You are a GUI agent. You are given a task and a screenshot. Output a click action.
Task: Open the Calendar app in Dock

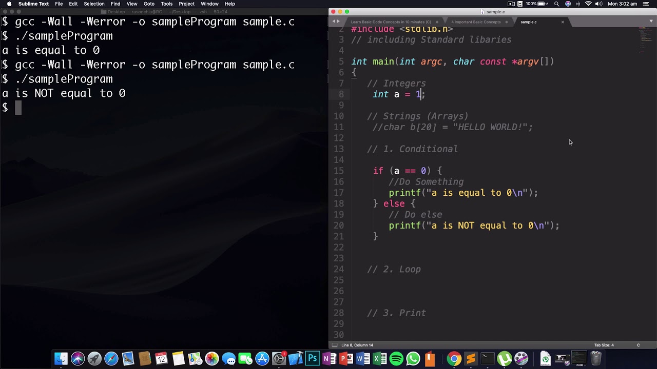coord(162,359)
